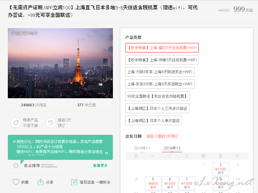258x193 pixels.
Task: Switch to the 2016年12 month tab
Action: click(x=172, y=148)
